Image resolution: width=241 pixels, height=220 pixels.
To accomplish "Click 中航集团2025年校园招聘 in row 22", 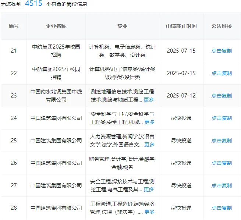I will pos(56,73).
